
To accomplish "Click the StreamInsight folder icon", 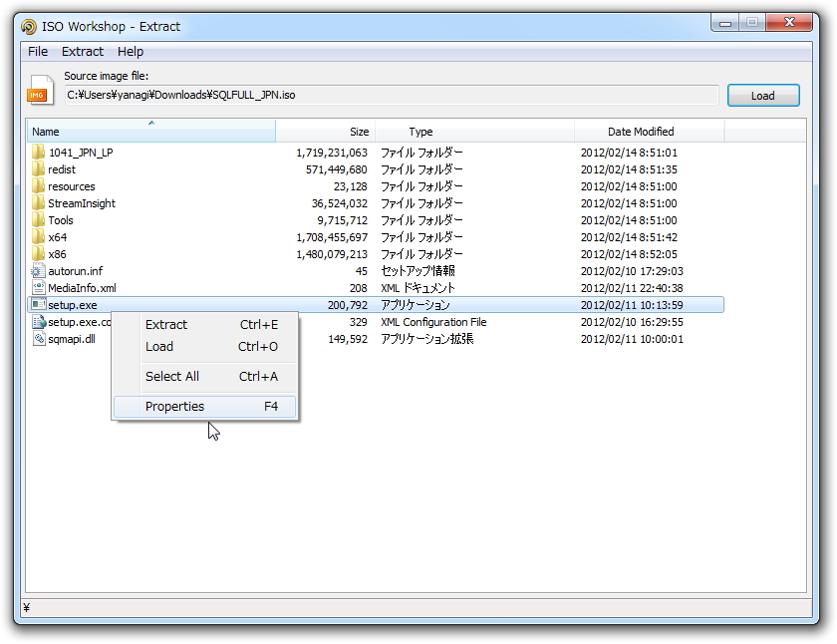I will click(38, 203).
